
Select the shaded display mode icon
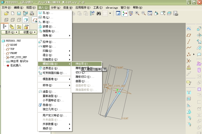[26, 20]
